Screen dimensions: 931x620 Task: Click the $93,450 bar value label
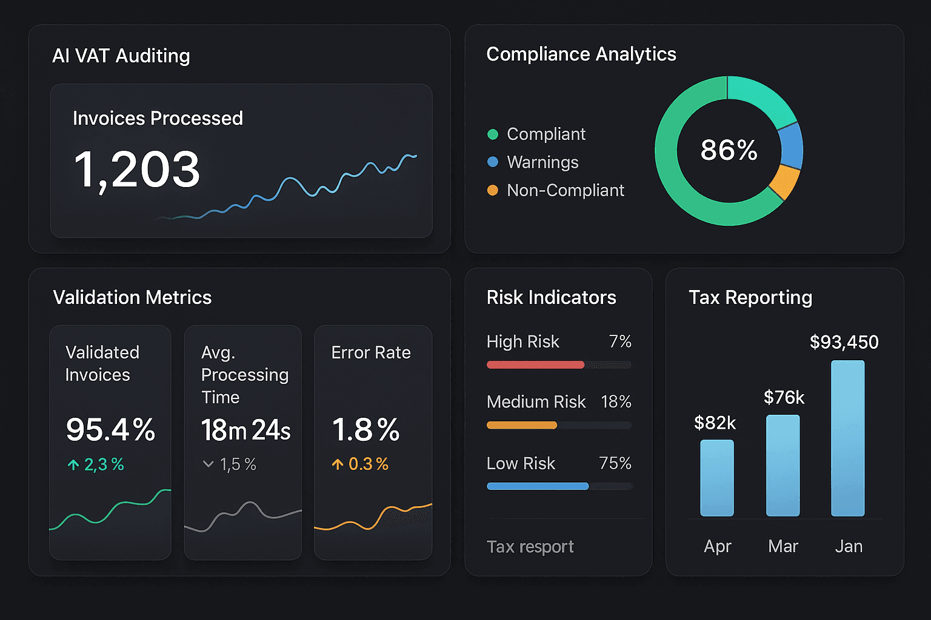[x=844, y=343]
